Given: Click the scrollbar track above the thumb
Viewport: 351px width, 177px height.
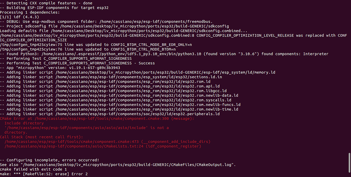Looking at the screenshot, I should point(349,76).
